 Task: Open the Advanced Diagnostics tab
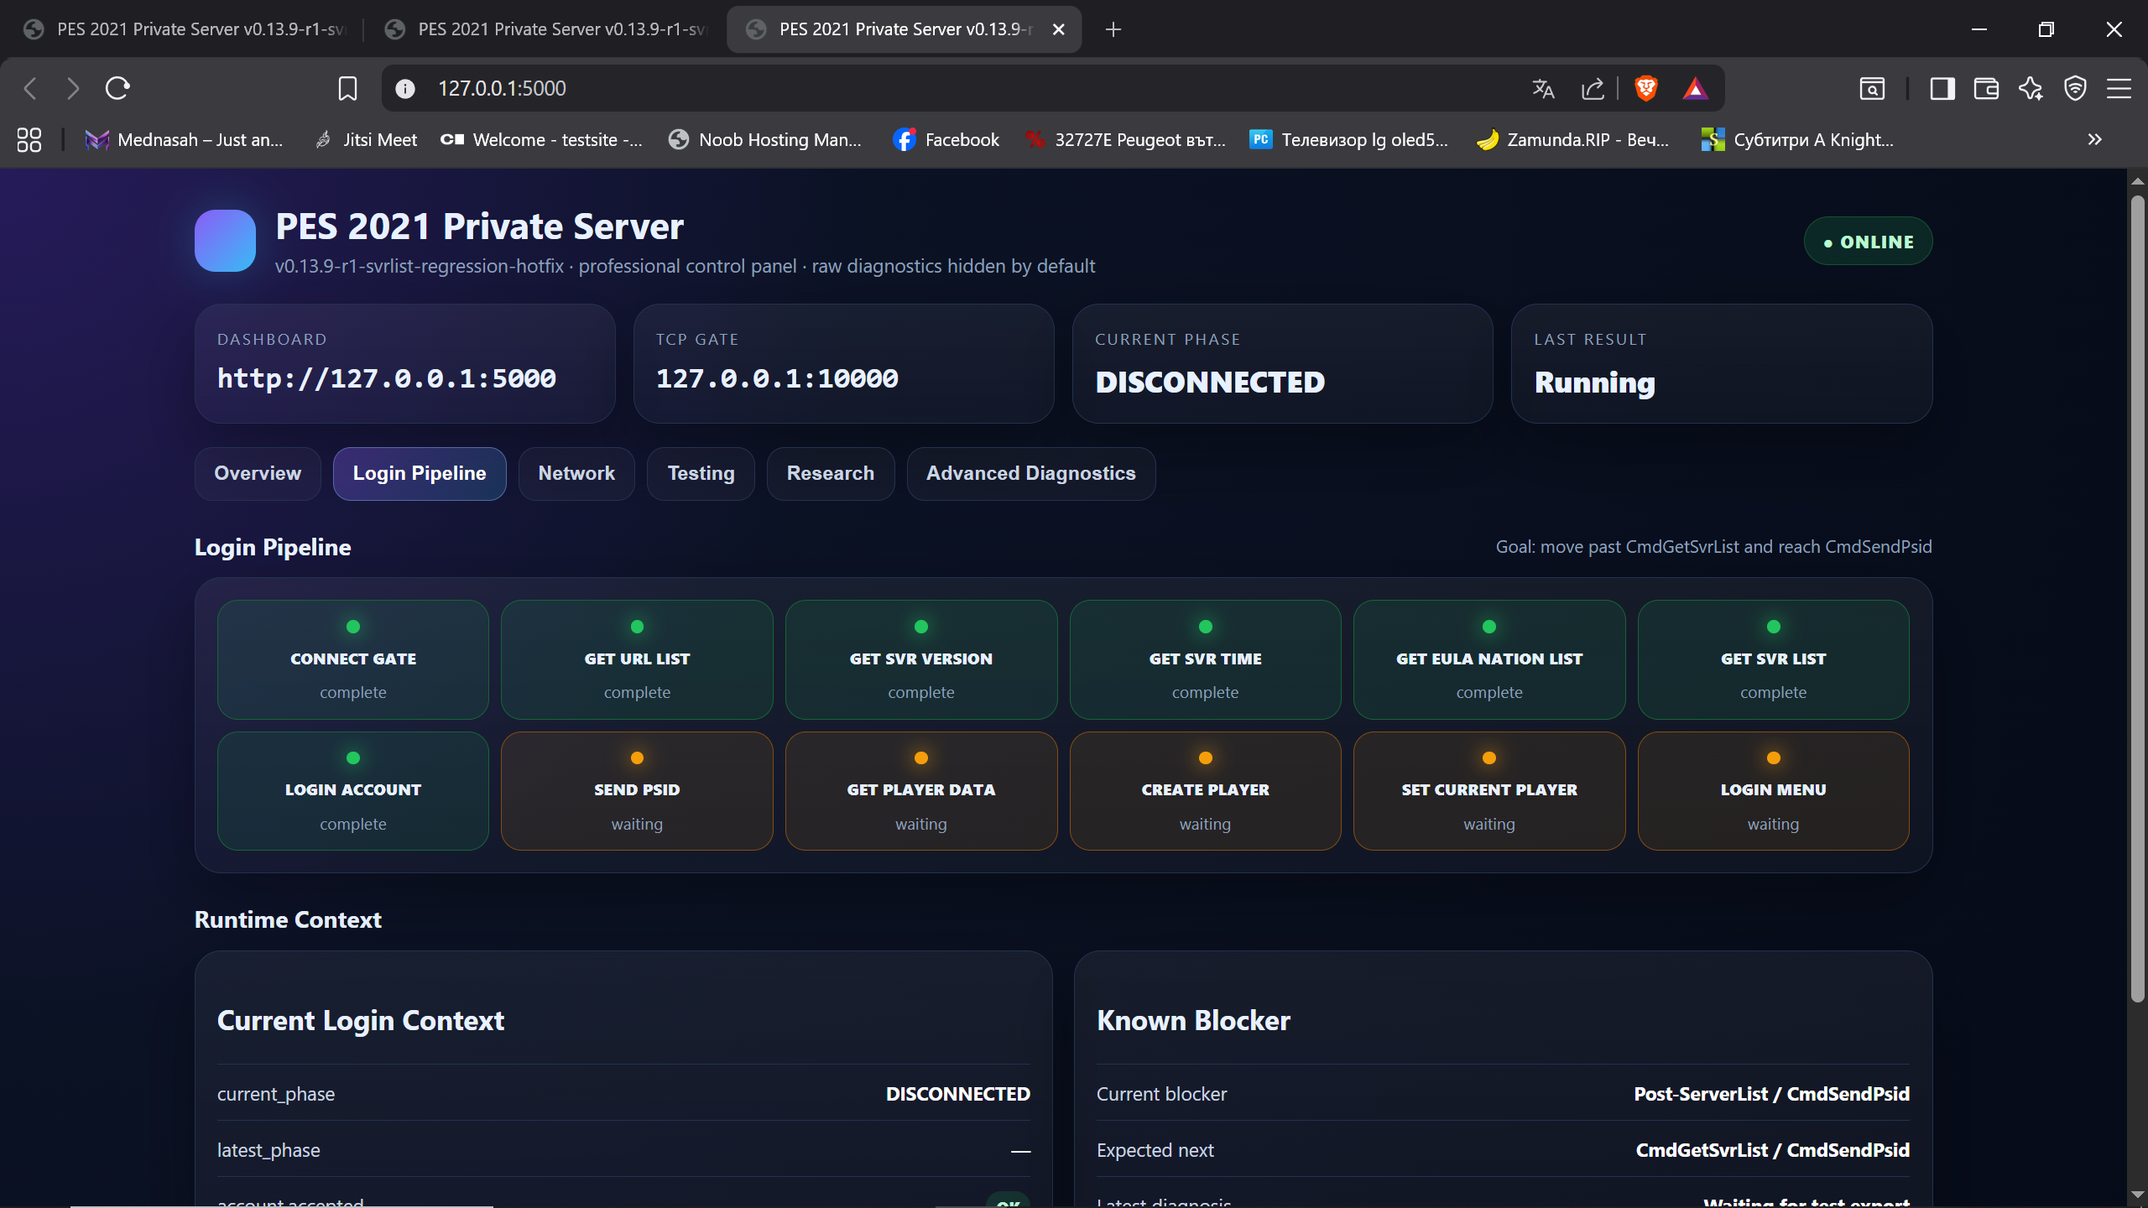(x=1031, y=473)
